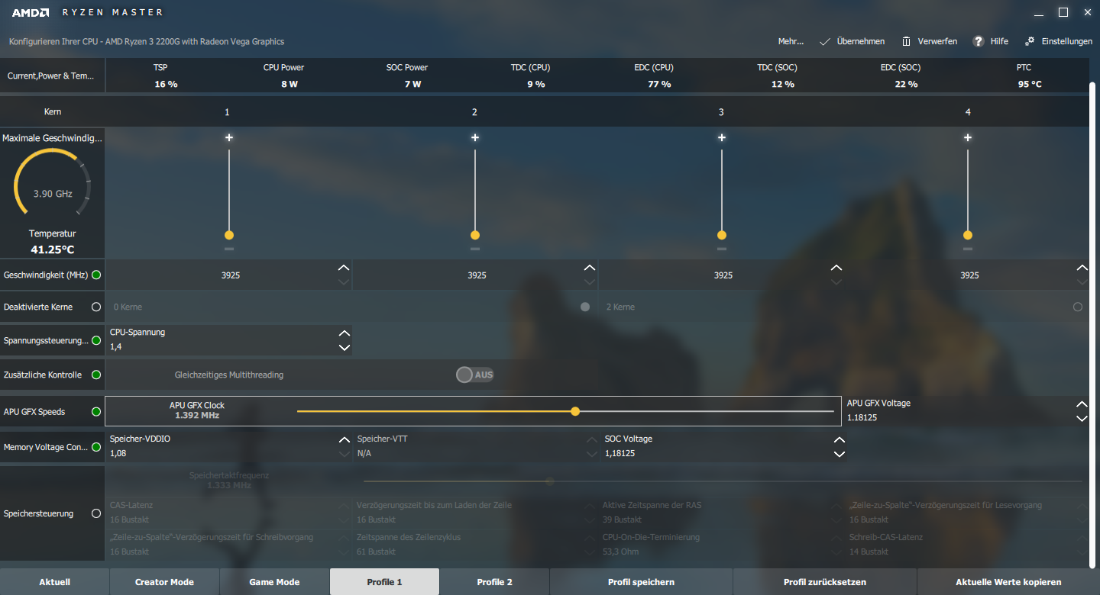Screen dimensions: 1100x595
Task: Click Current, Power & Temp row label
Action: [x=50, y=76]
